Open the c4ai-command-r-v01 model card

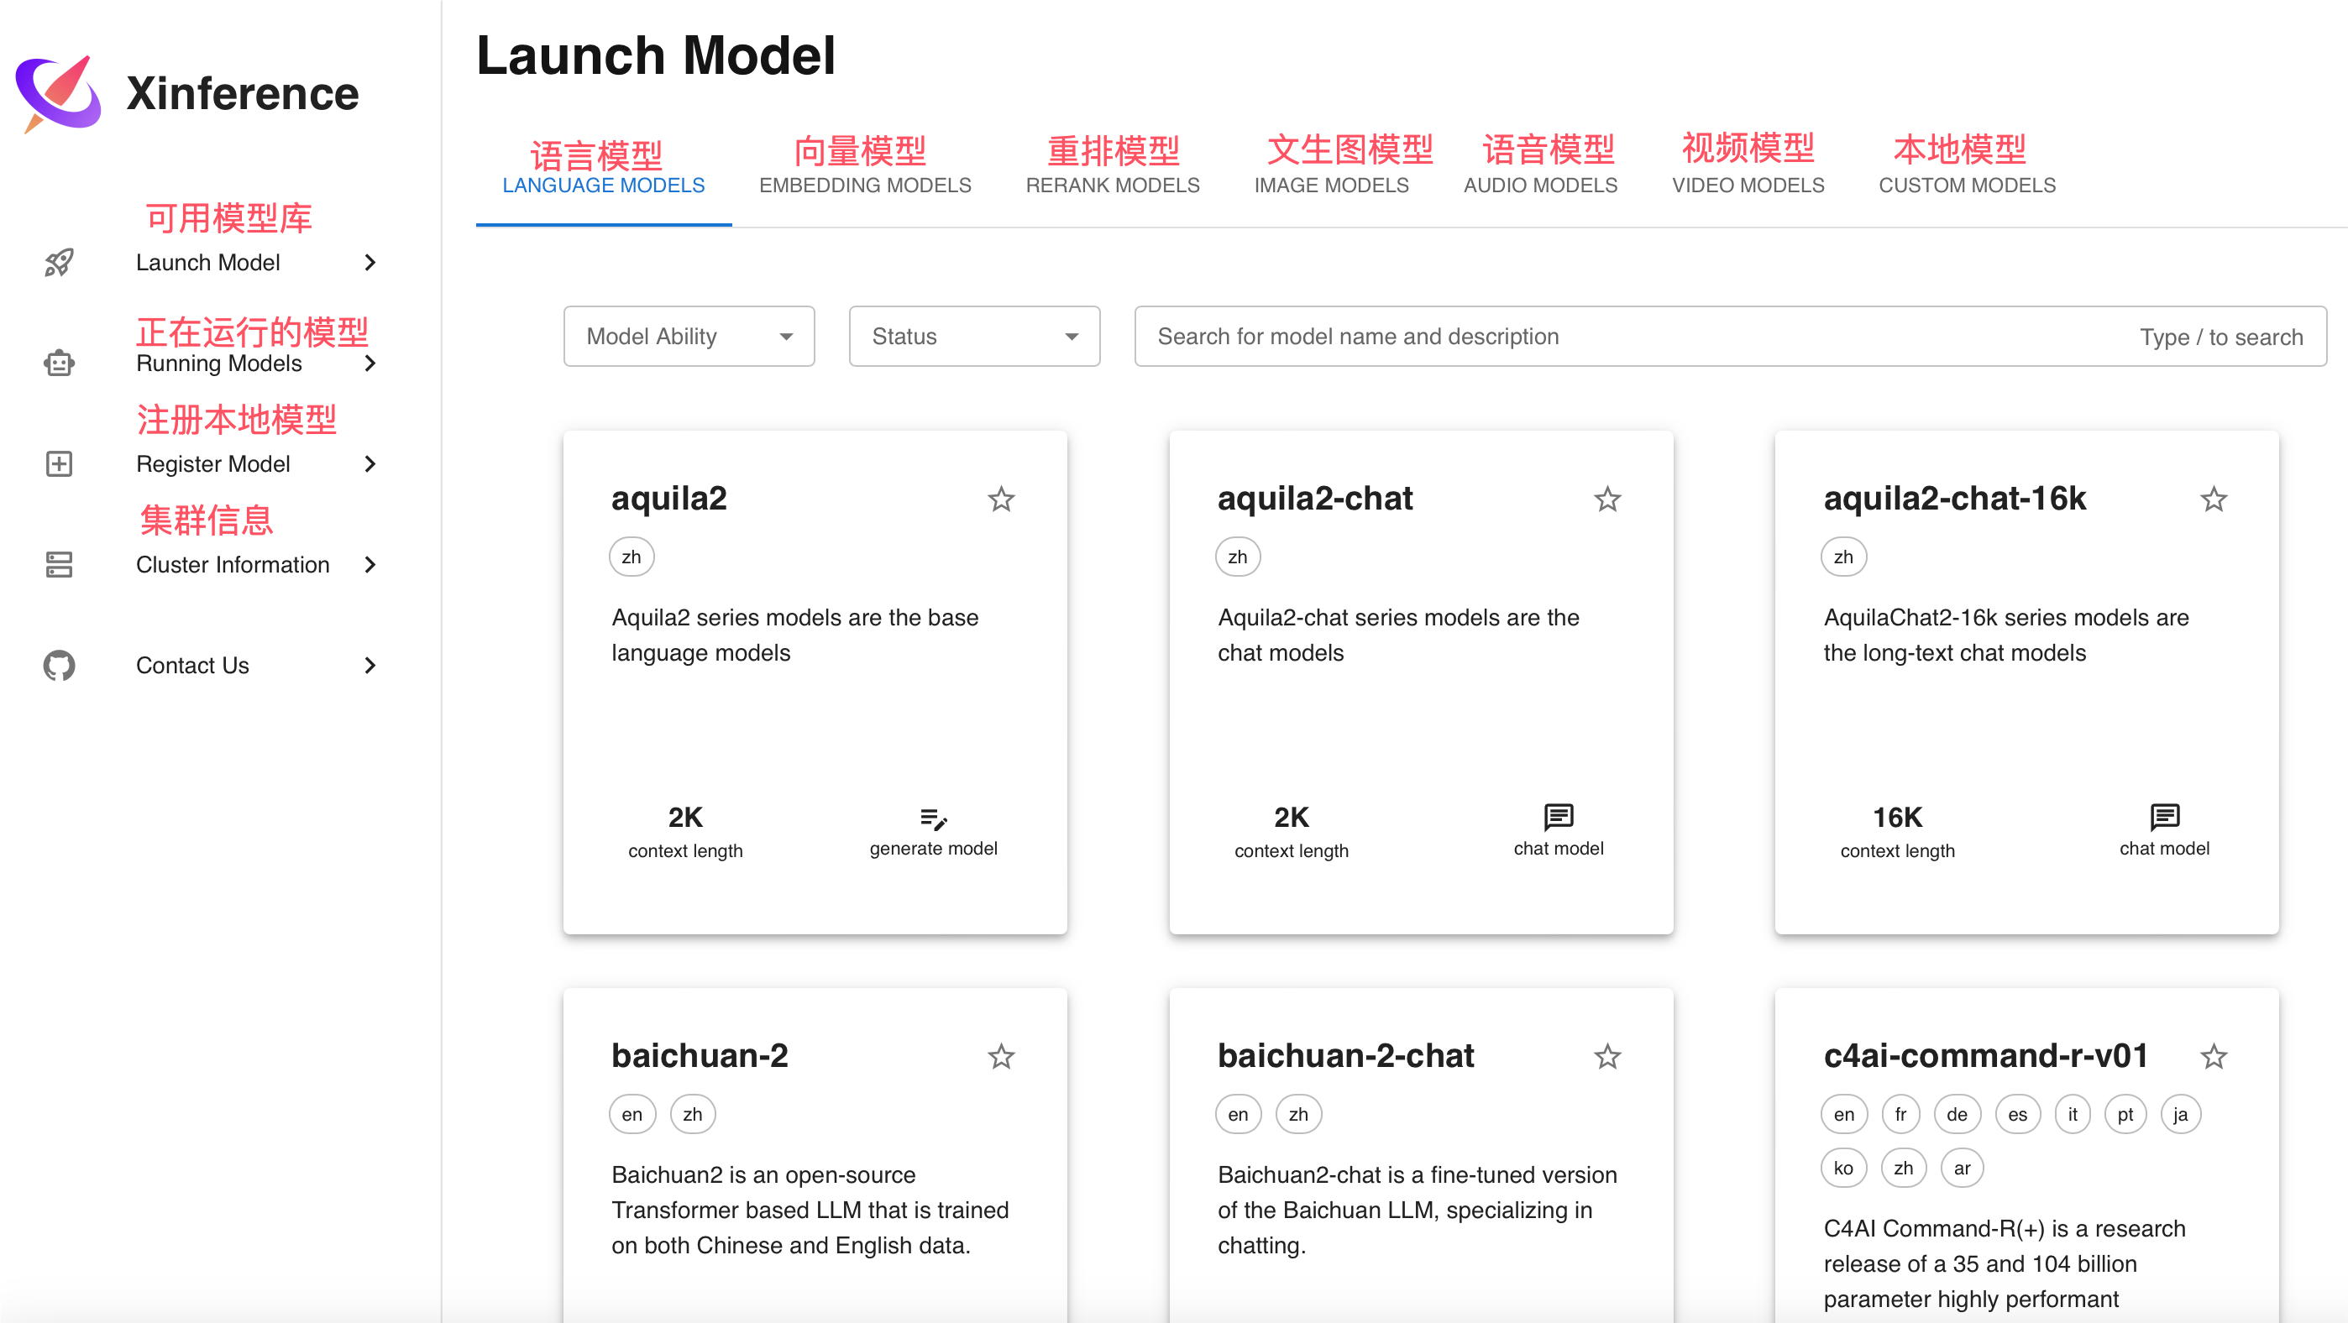(x=1985, y=1056)
